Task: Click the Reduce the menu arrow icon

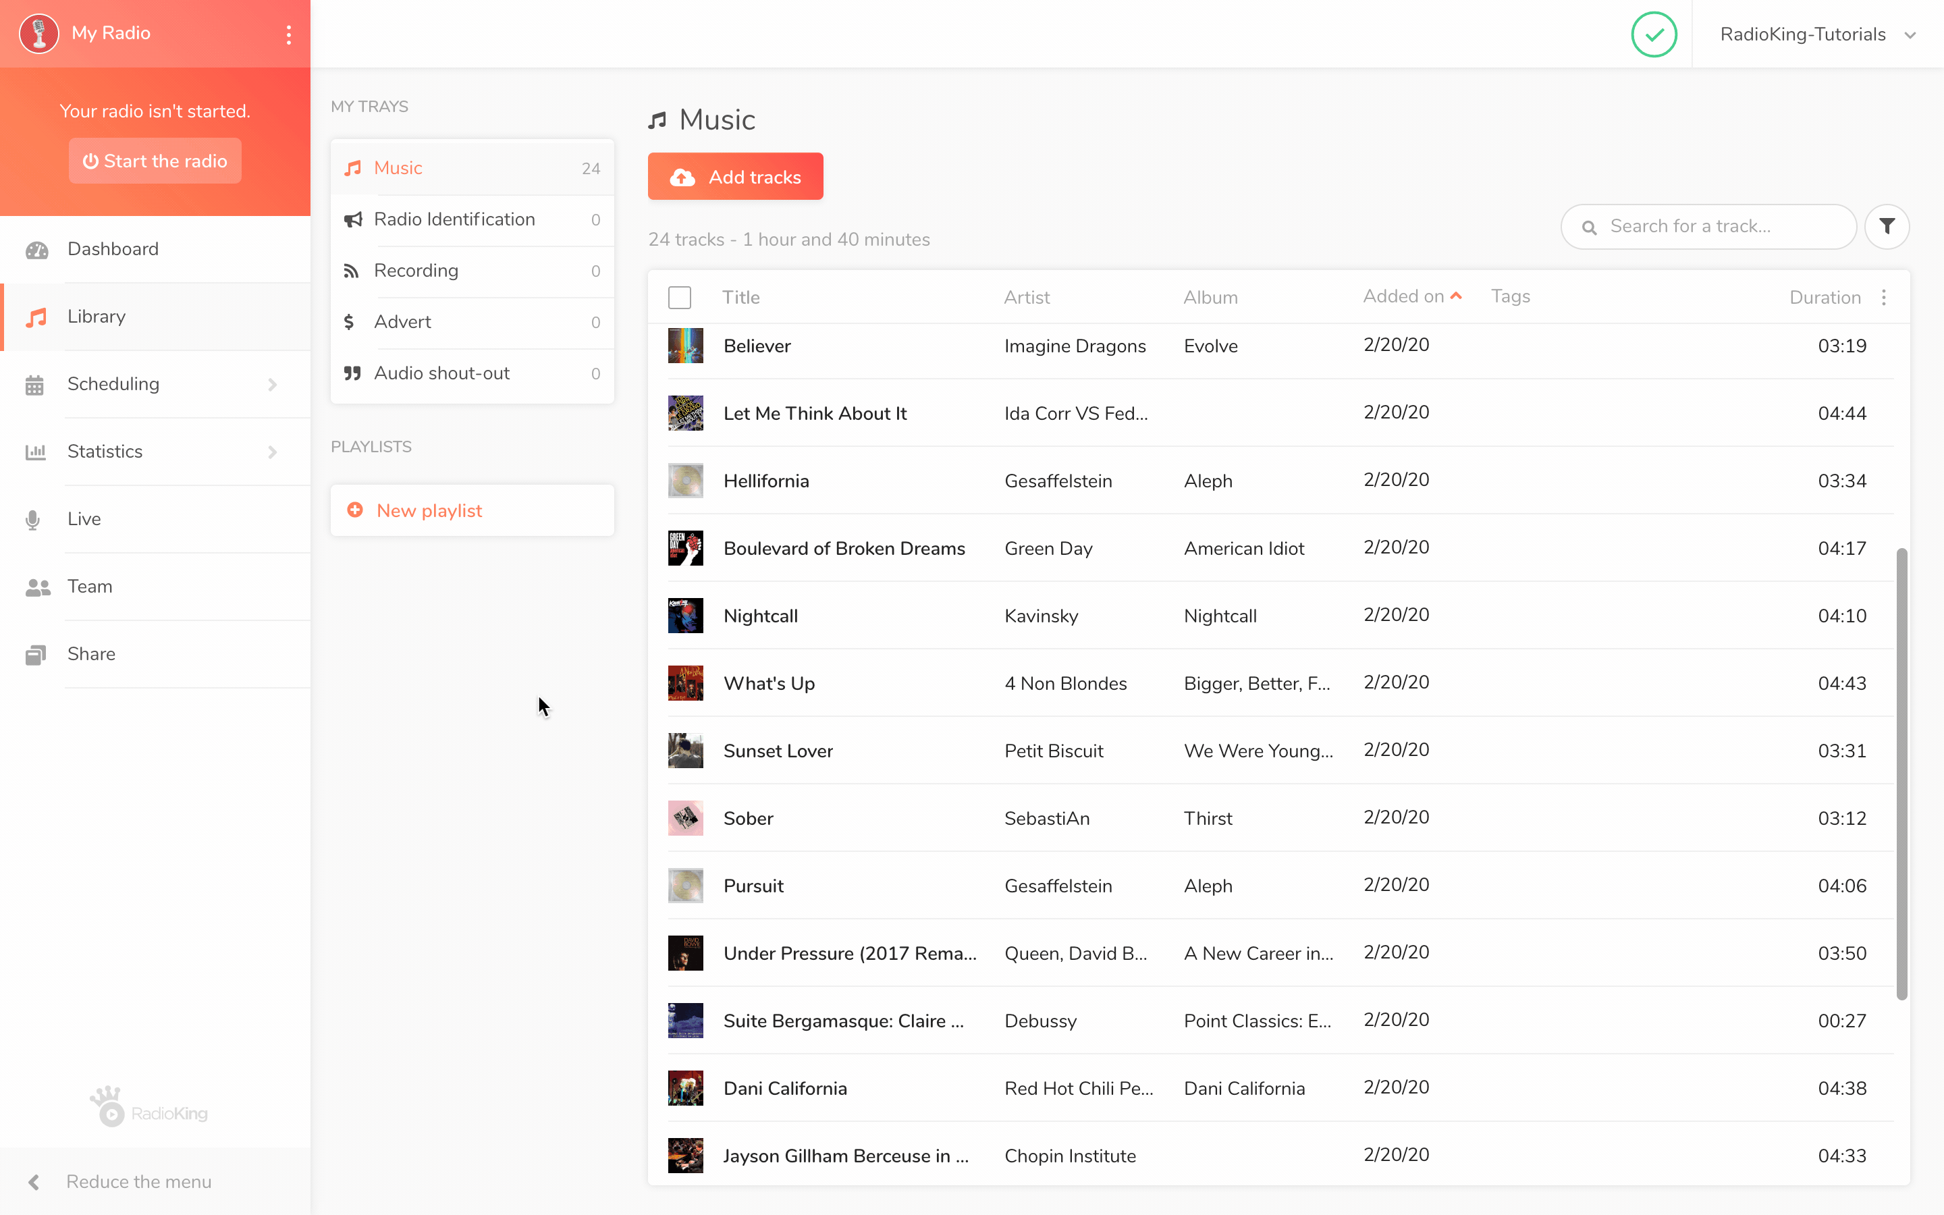Action: tap(33, 1182)
